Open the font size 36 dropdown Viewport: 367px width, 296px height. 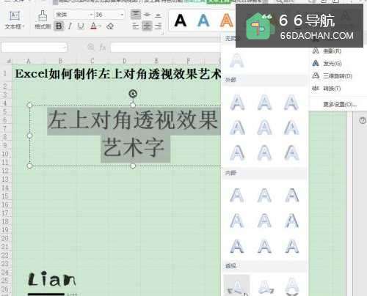pyautogui.click(x=122, y=15)
